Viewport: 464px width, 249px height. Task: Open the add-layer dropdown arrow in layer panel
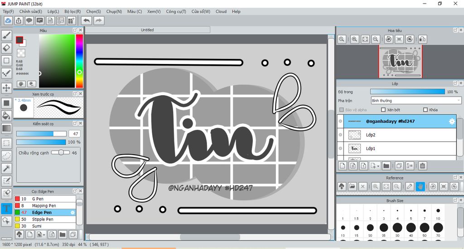(x=378, y=166)
